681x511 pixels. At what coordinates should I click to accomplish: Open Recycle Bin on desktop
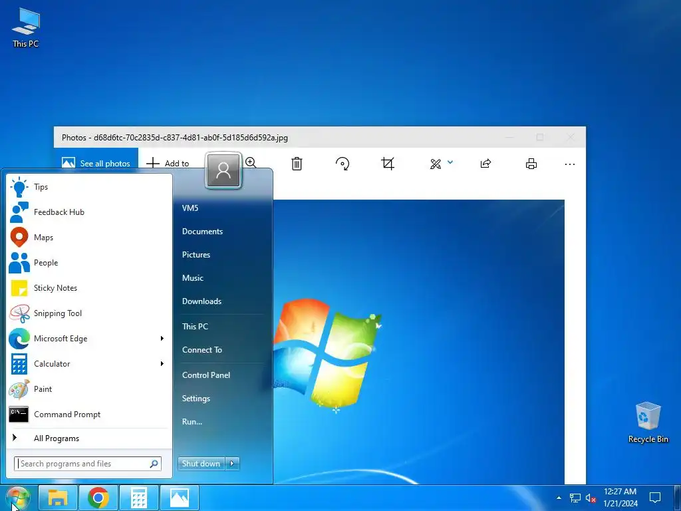point(648,423)
